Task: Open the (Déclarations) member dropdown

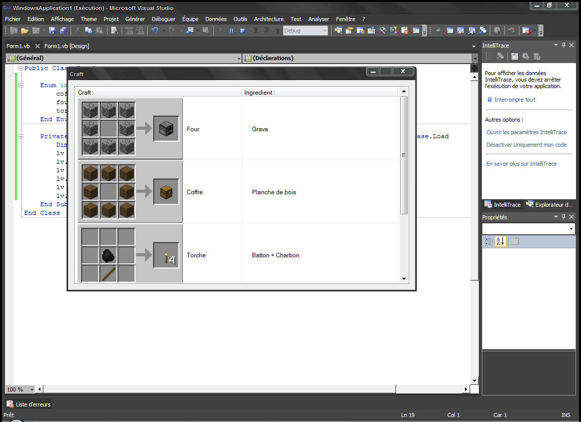Action: pos(475,58)
